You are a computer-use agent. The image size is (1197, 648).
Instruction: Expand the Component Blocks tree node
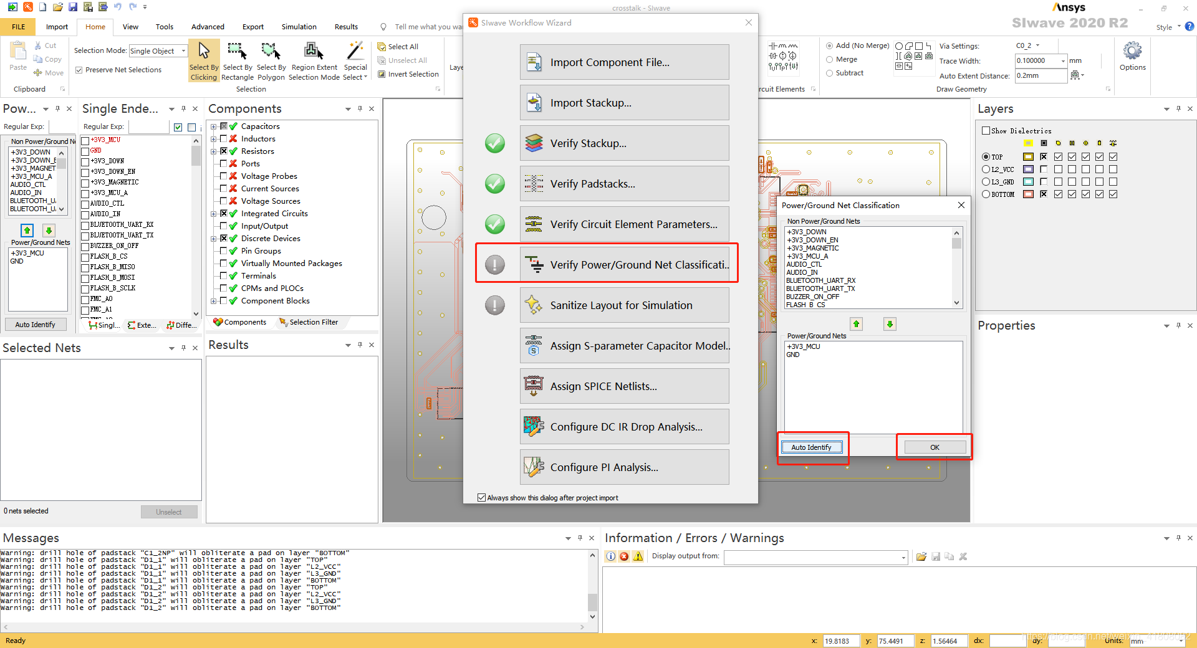click(214, 301)
